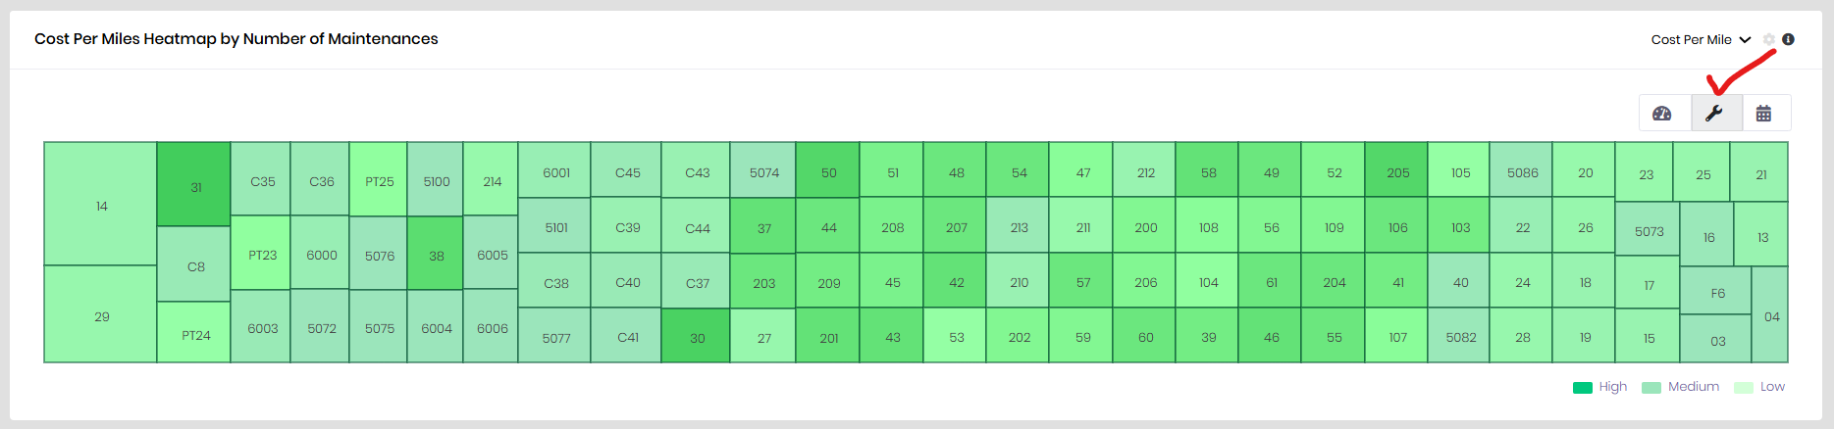1834x429 pixels.
Task: Click the speedometer gauge view icon
Action: click(x=1662, y=114)
